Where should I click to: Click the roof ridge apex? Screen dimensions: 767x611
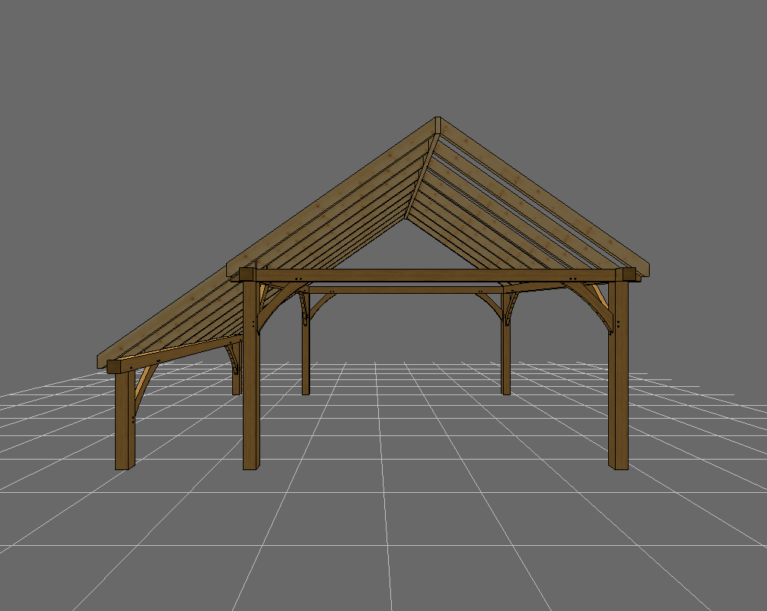click(x=437, y=121)
